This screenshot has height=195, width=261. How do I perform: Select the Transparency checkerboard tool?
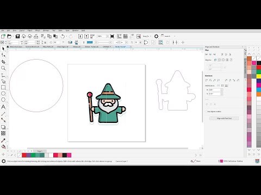coord(3,133)
